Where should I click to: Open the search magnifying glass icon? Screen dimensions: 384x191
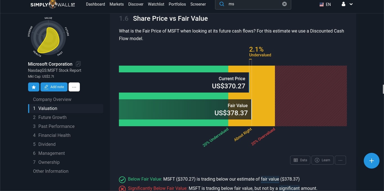tap(222, 4)
